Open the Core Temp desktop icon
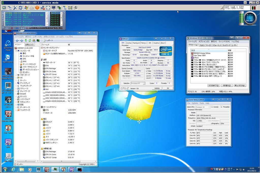This screenshot has width=260, height=173. pyautogui.click(x=8, y=129)
